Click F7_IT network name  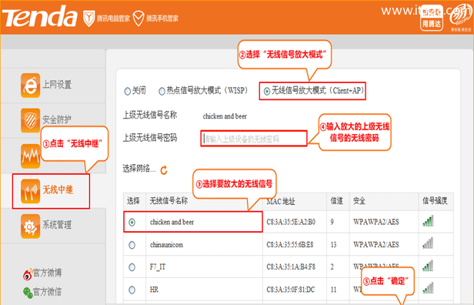[158, 266]
